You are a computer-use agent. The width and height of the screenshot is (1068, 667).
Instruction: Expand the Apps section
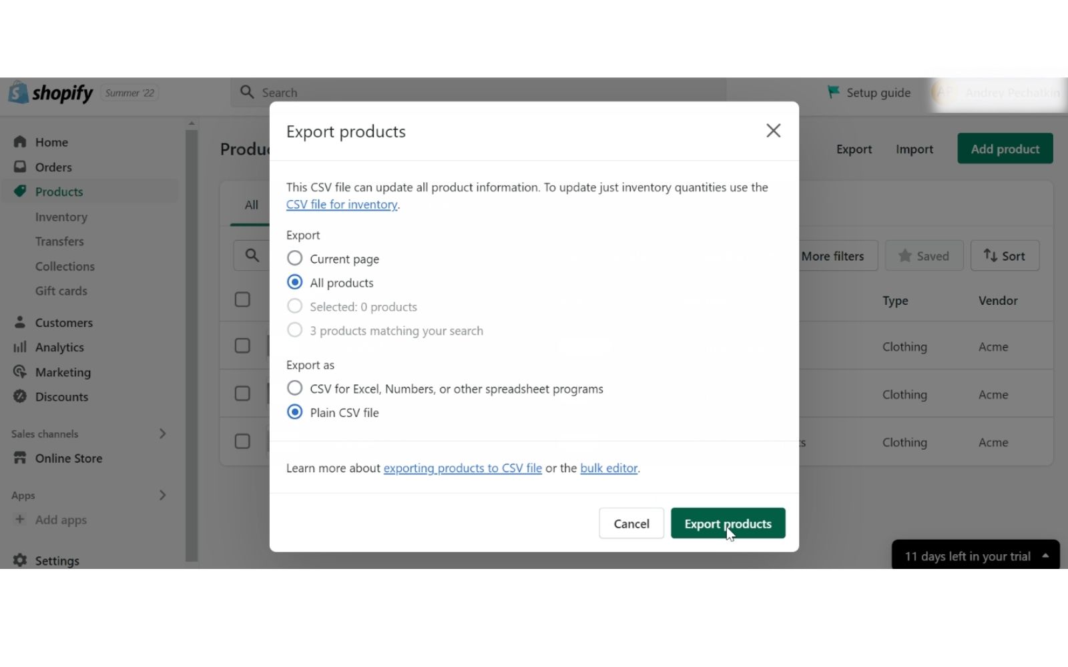162,495
